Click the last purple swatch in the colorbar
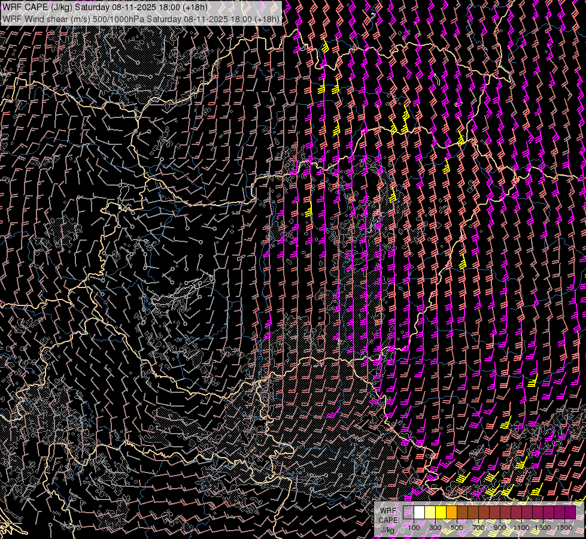The image size is (586, 539). [570, 513]
